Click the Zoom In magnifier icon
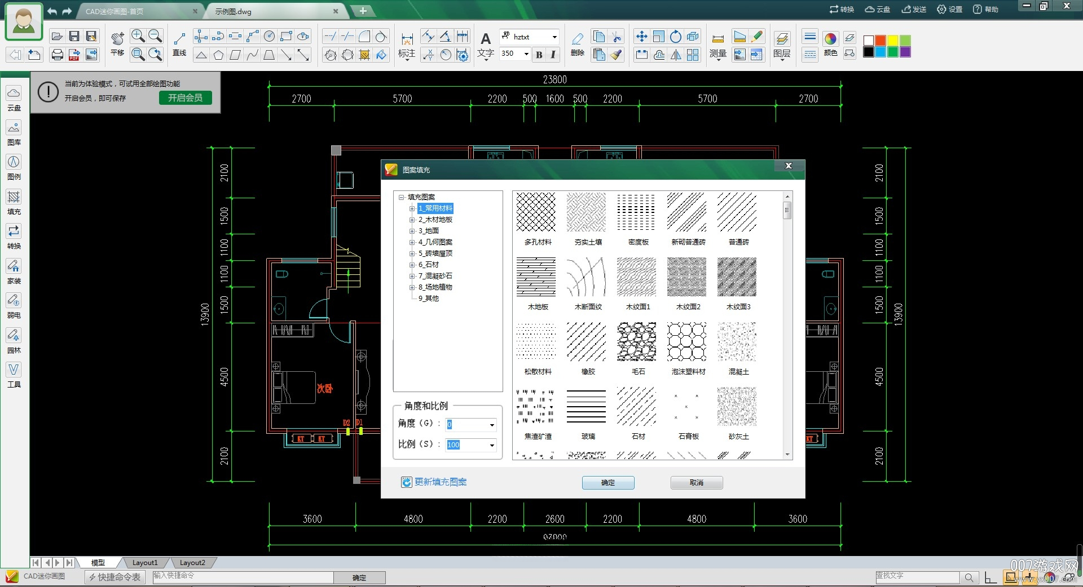The height and width of the screenshot is (587, 1083). pyautogui.click(x=138, y=37)
